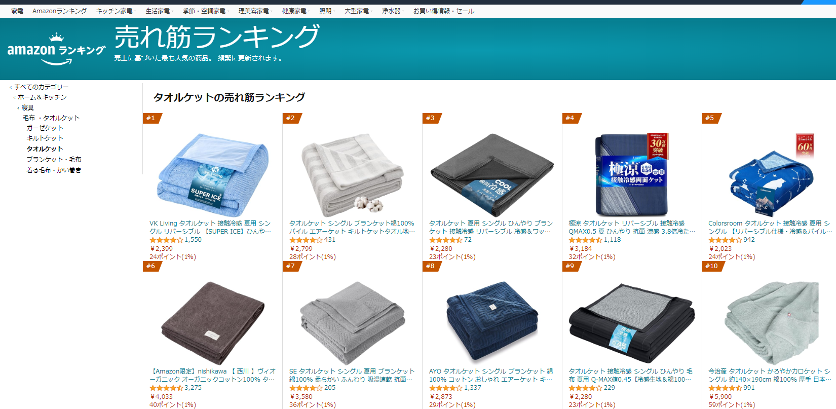This screenshot has width=836, height=409.
Task: Open star rating of VK Living towel blanket
Action: click(166, 240)
